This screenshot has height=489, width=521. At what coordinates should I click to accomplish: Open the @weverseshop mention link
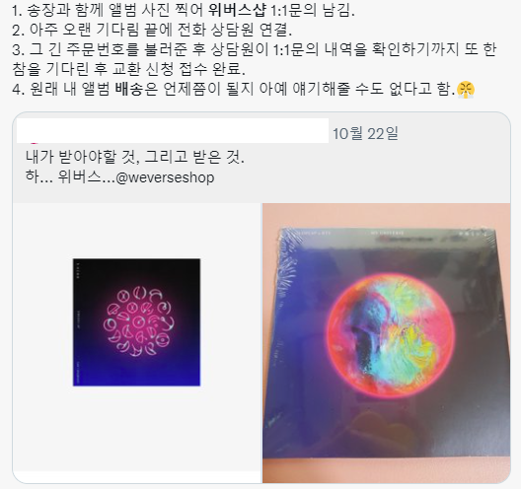pos(165,177)
